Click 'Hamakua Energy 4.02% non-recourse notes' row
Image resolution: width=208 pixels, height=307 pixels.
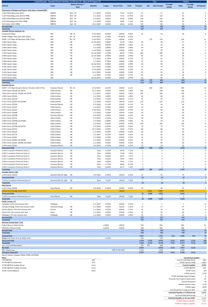(x=18, y=207)
